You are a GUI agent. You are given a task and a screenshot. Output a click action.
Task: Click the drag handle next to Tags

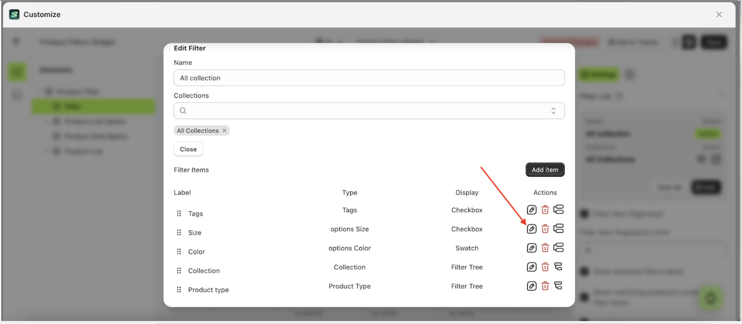(x=179, y=213)
